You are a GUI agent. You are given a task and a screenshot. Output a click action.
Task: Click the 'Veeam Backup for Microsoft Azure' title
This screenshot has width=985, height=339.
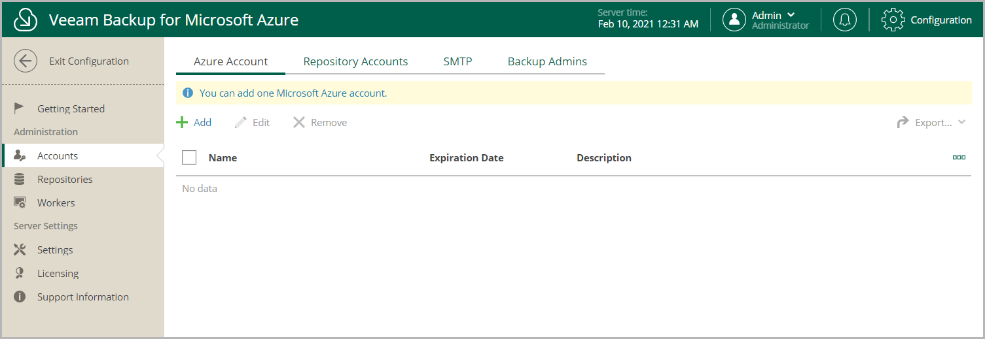(x=173, y=20)
